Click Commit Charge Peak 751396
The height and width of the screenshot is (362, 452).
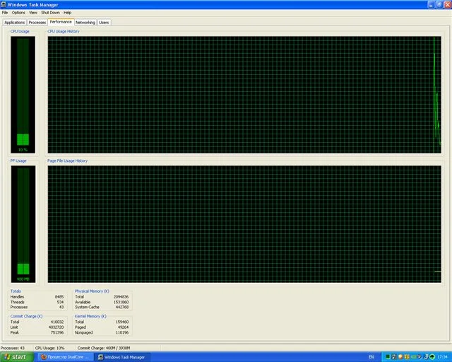click(57, 332)
